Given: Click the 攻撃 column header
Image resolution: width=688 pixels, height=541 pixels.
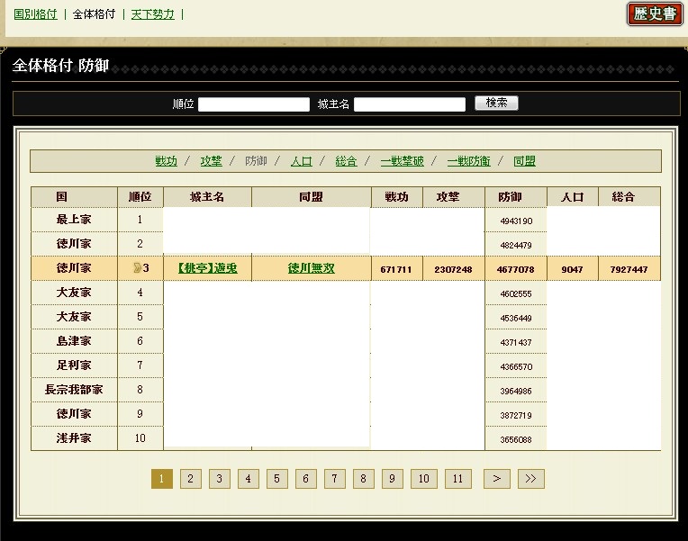Looking at the screenshot, I should coord(453,197).
